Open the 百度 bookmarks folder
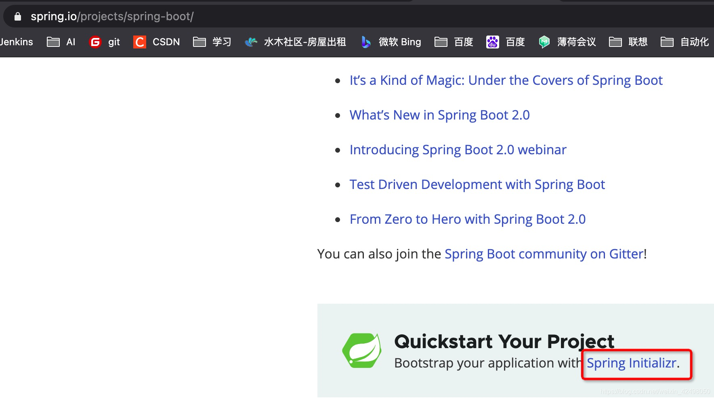Screen dimensions: 714x399 (454, 42)
